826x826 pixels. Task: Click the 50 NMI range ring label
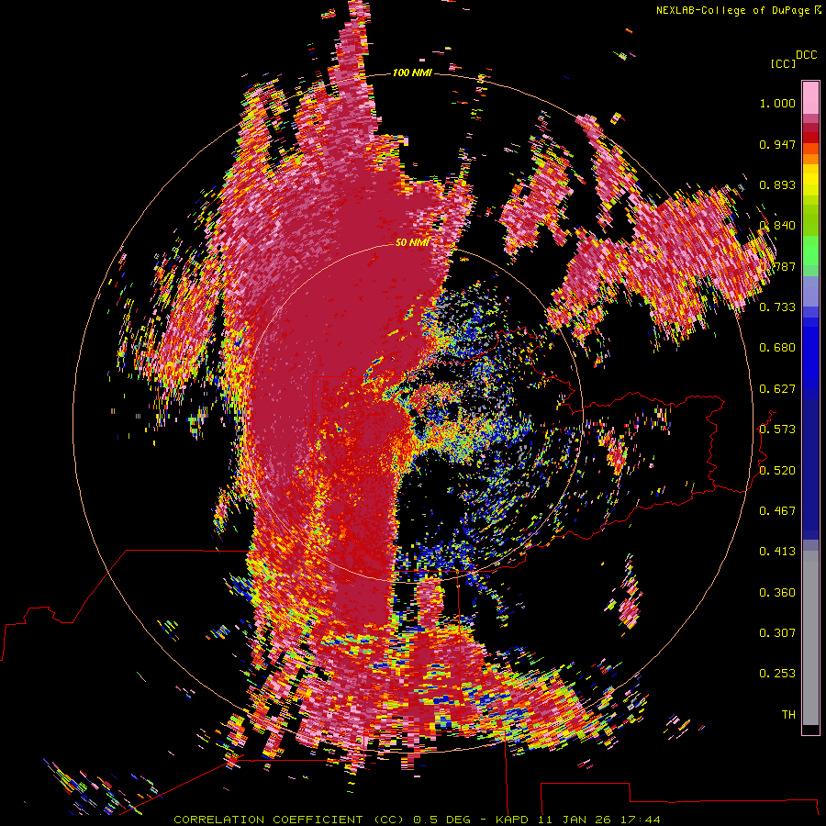[x=412, y=242]
